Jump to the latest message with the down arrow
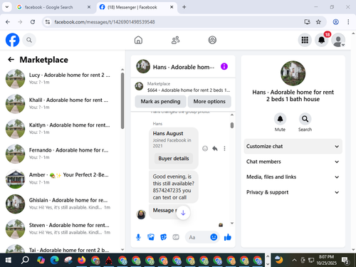This screenshot has height=267, width=356. click(x=183, y=213)
